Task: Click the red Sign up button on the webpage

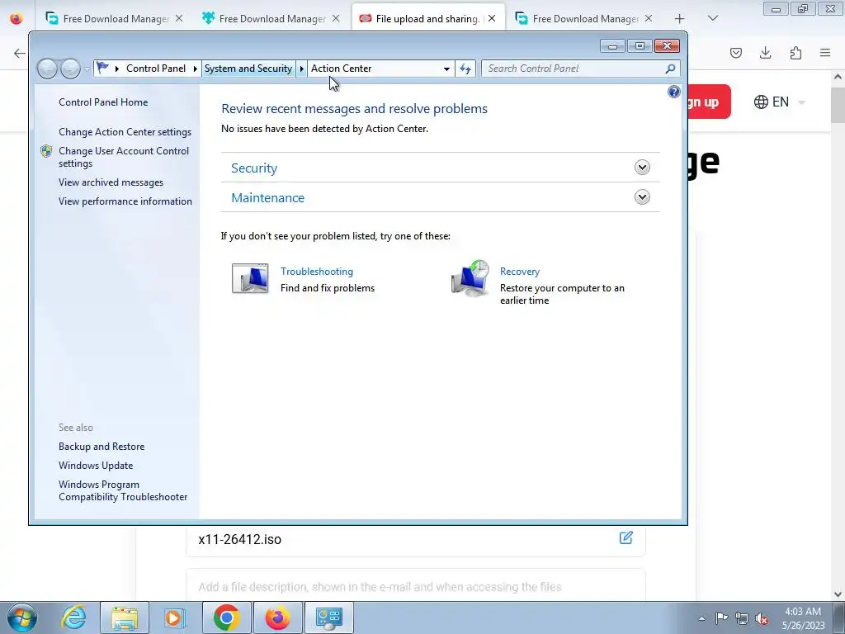Action: pos(709,102)
